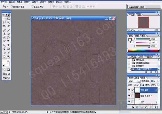The image size is (162, 114).
Task: Jump to ImageReady icon
Action: coord(6,78)
